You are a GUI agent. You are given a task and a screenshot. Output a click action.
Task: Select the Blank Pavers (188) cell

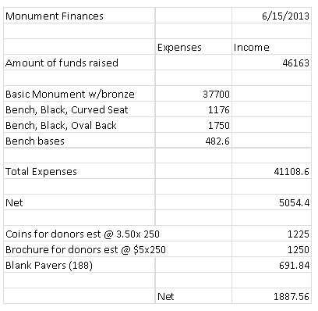click(x=79, y=265)
